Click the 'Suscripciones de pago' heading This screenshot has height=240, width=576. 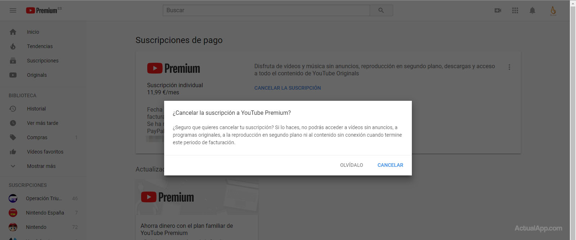(x=179, y=40)
